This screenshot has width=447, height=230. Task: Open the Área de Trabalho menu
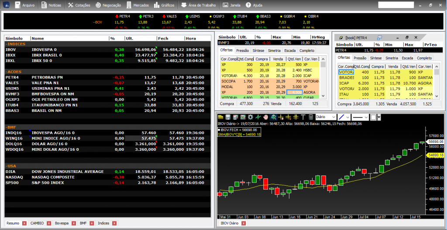(x=199, y=5)
